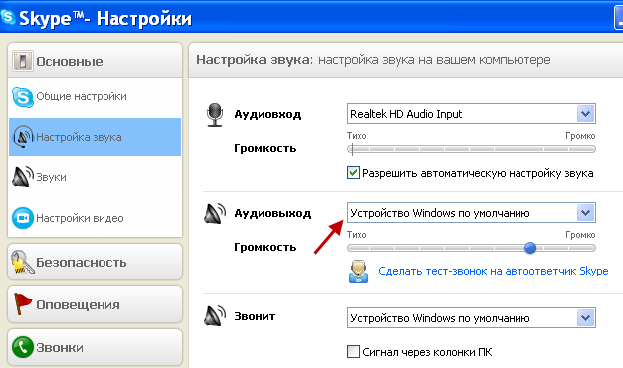Open the Звонки section
This screenshot has width=623, height=368.
95,347
